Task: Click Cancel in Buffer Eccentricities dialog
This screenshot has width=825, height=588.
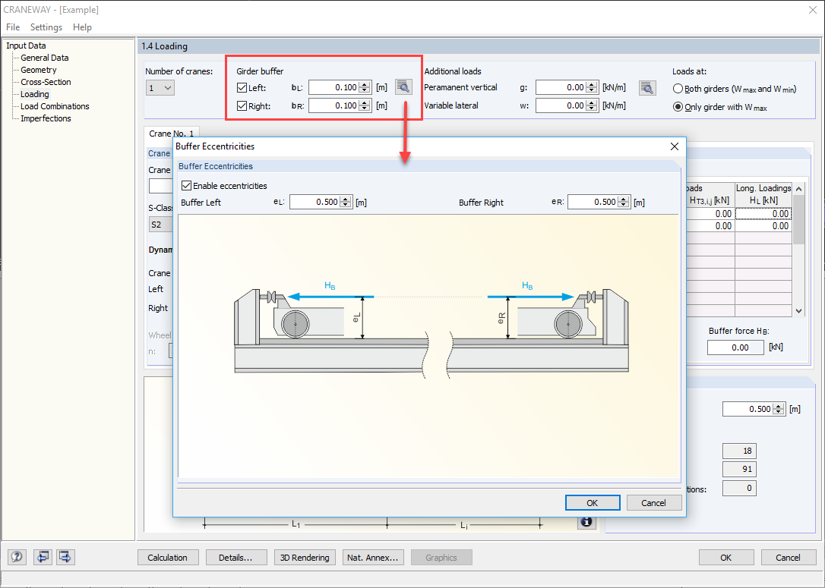Action: pyautogui.click(x=653, y=503)
